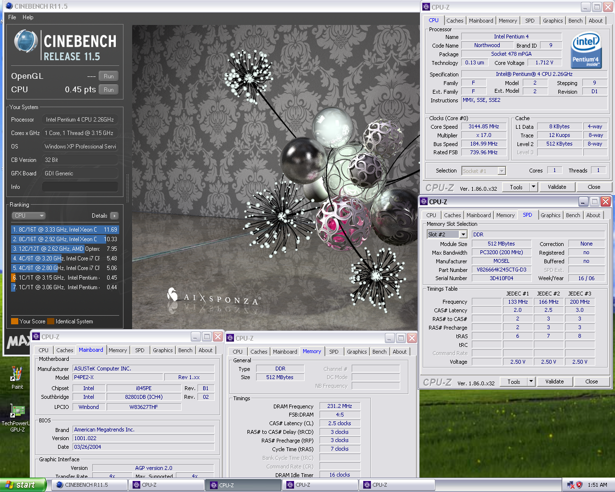Expand Tools arrow in CPU-Z processor window
This screenshot has height=492, width=615.
click(533, 187)
